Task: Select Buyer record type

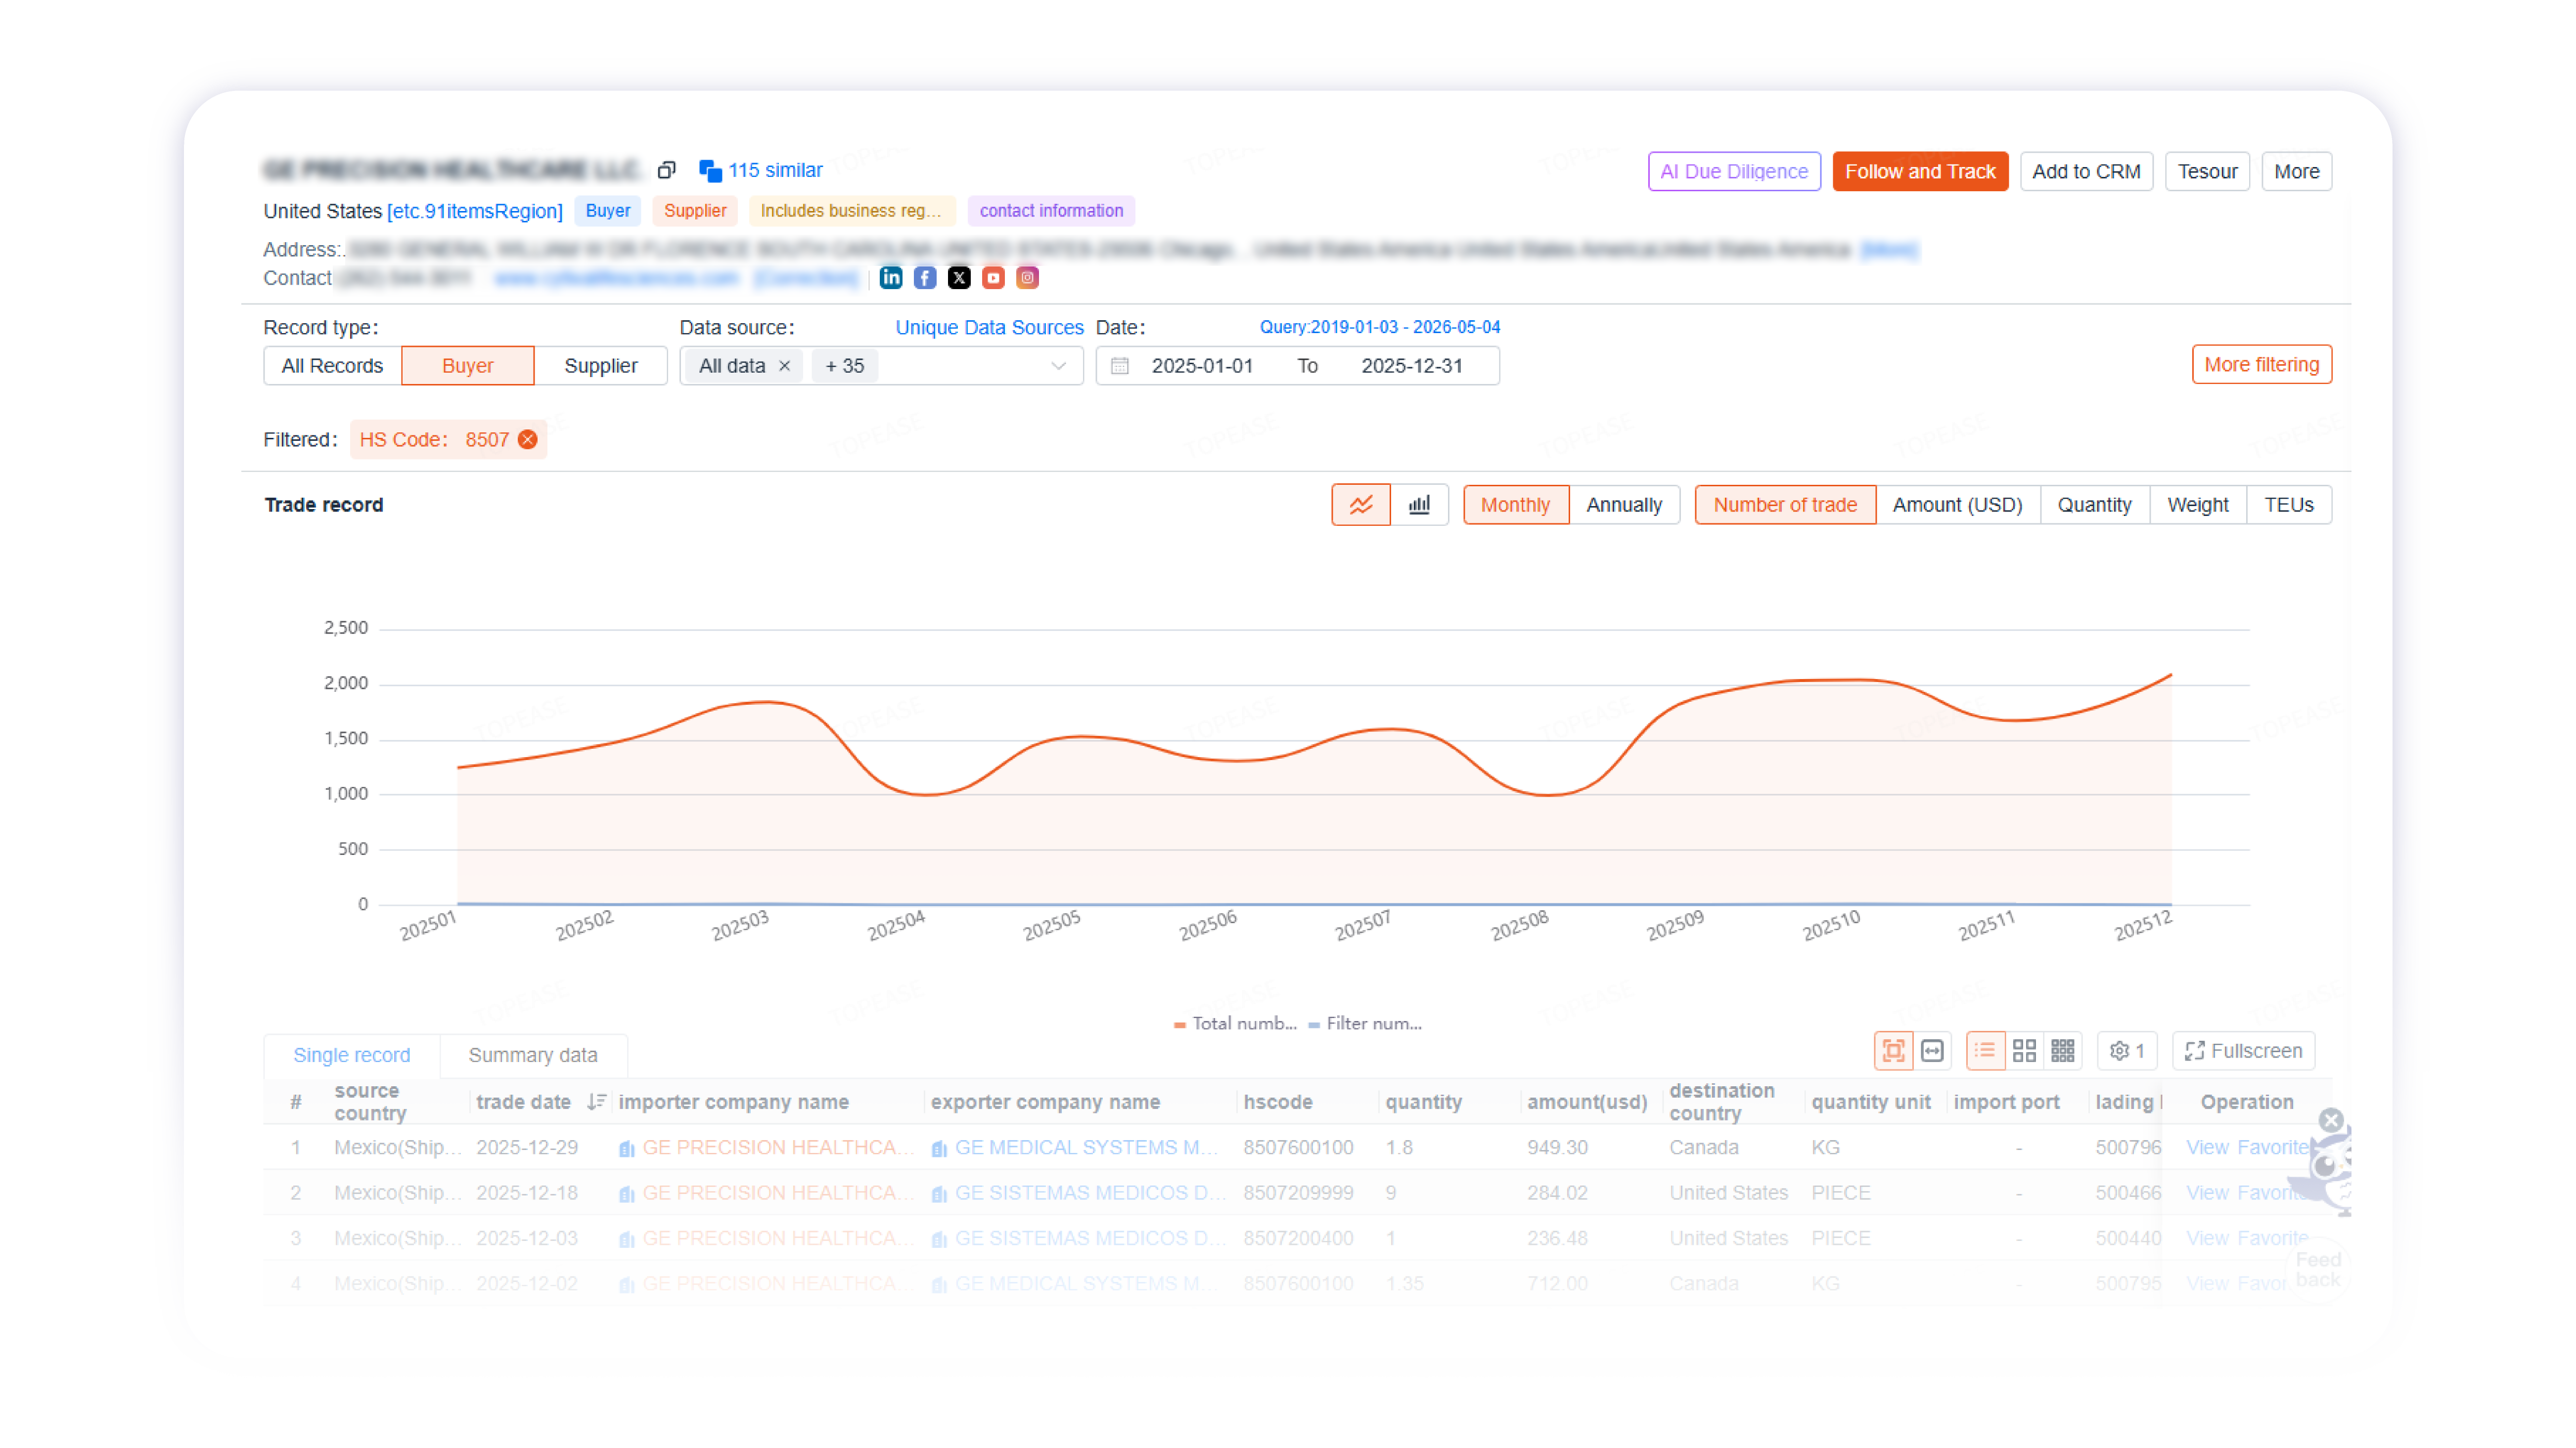Action: (x=468, y=366)
